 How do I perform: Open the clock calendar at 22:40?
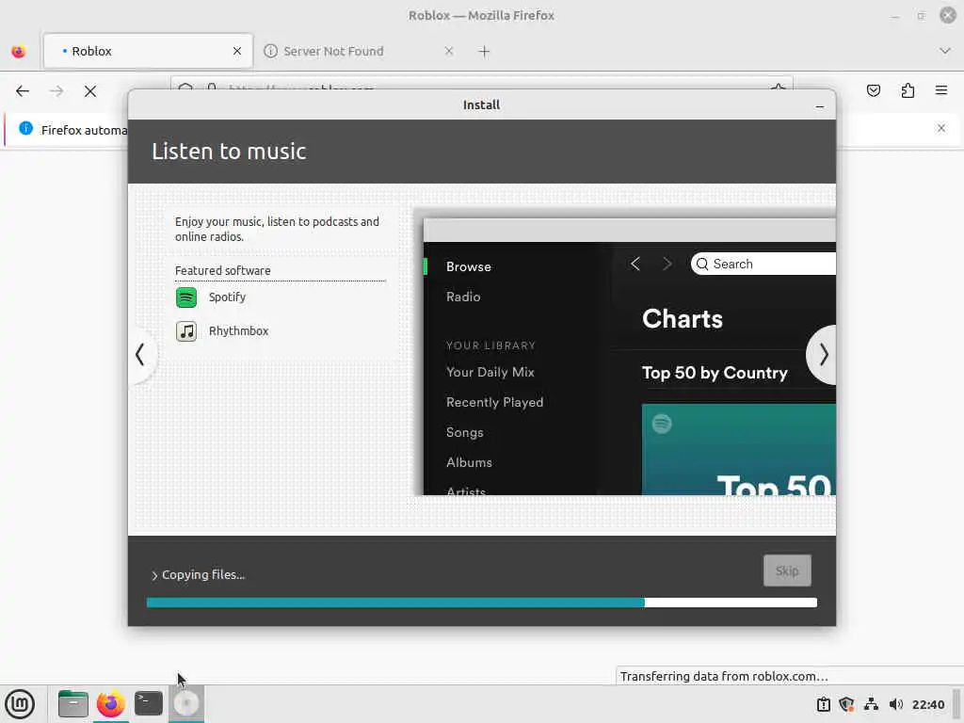click(x=927, y=704)
